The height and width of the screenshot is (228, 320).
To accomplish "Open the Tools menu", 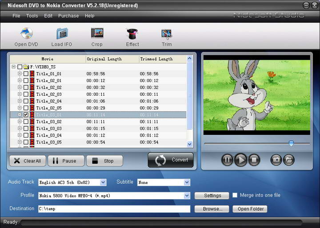I will pyautogui.click(x=32, y=16).
